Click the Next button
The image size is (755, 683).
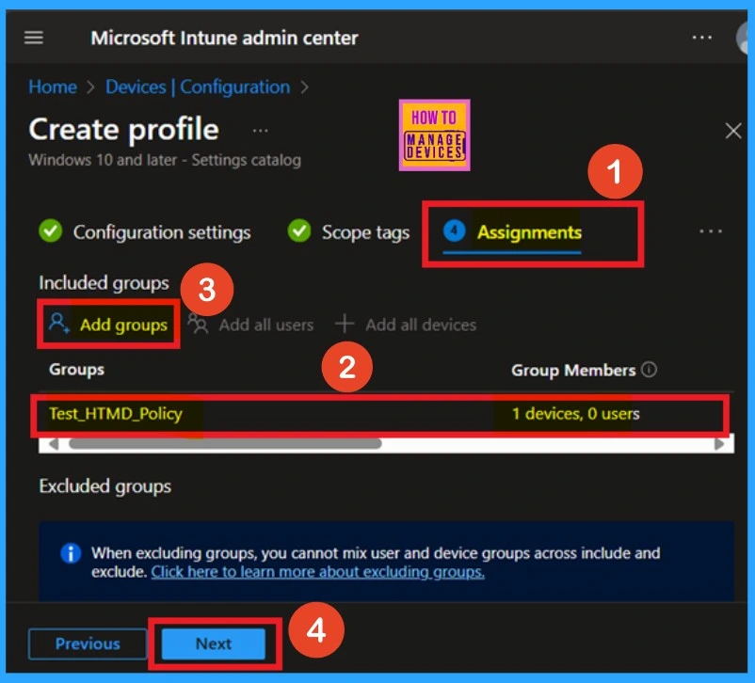(x=214, y=643)
